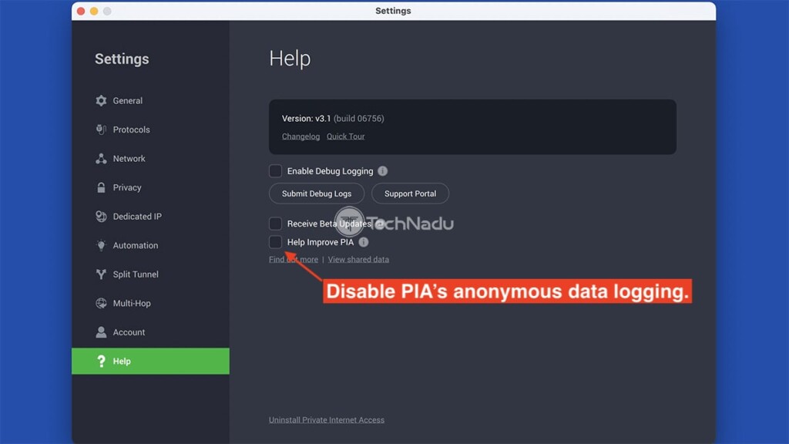Click the Version v3.1 build text

pyautogui.click(x=333, y=118)
